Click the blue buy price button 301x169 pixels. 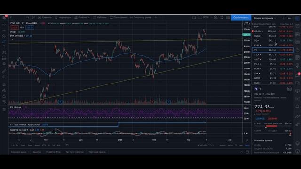30,28
